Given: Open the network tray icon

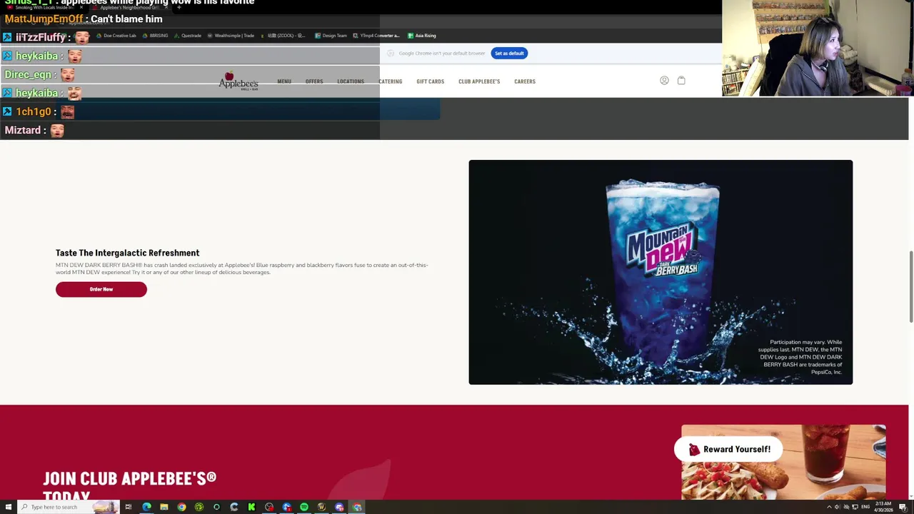Looking at the screenshot, I should 855,507.
